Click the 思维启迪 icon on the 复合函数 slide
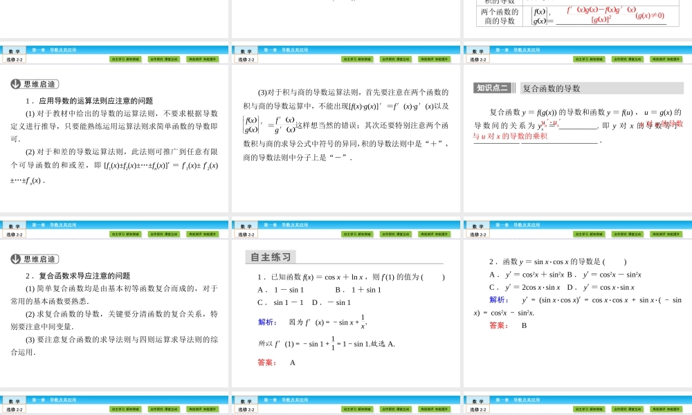 point(15,259)
